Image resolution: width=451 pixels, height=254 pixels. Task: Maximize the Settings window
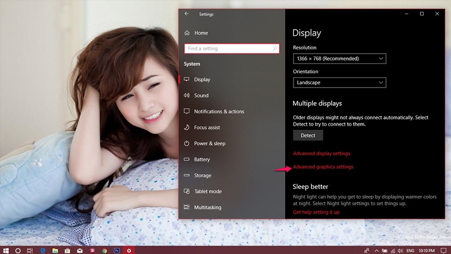(x=422, y=14)
